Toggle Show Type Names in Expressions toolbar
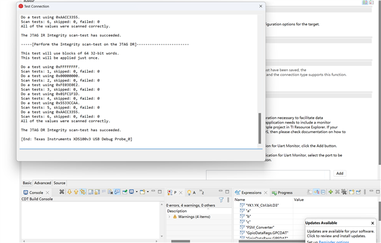Screen dimensions: 381x243 310,192
